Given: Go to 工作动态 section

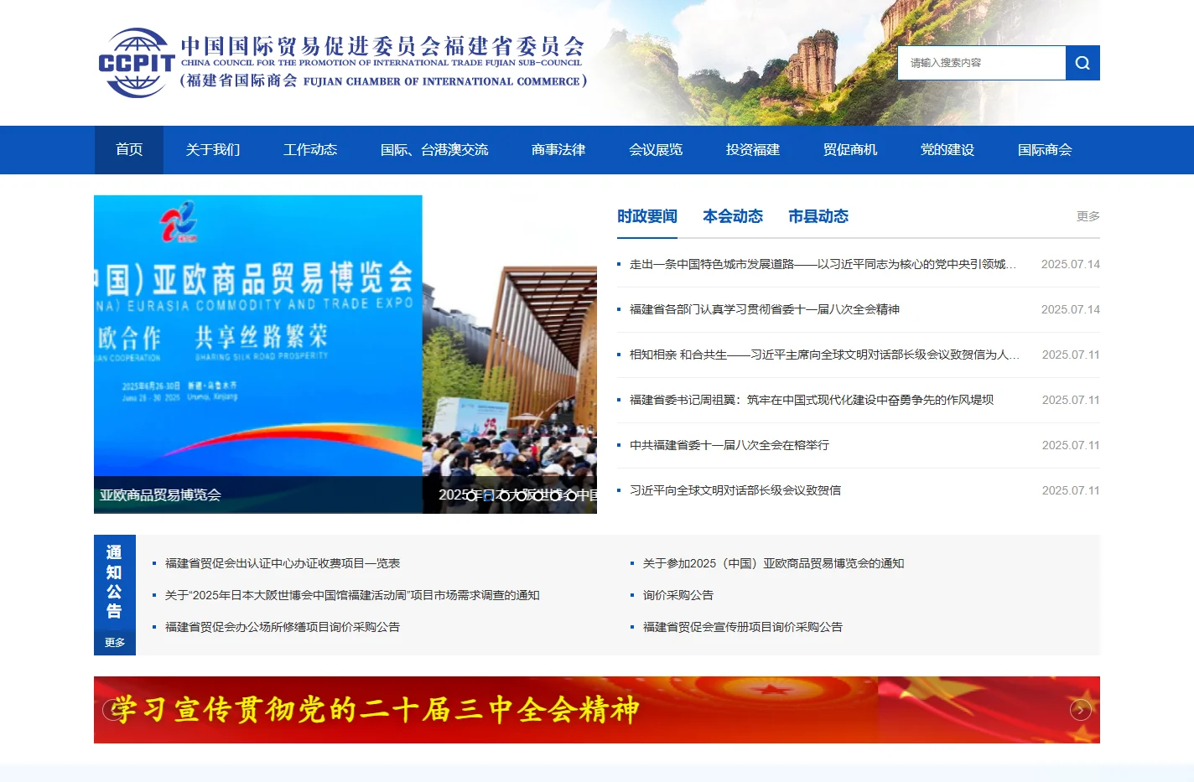Looking at the screenshot, I should [x=310, y=150].
